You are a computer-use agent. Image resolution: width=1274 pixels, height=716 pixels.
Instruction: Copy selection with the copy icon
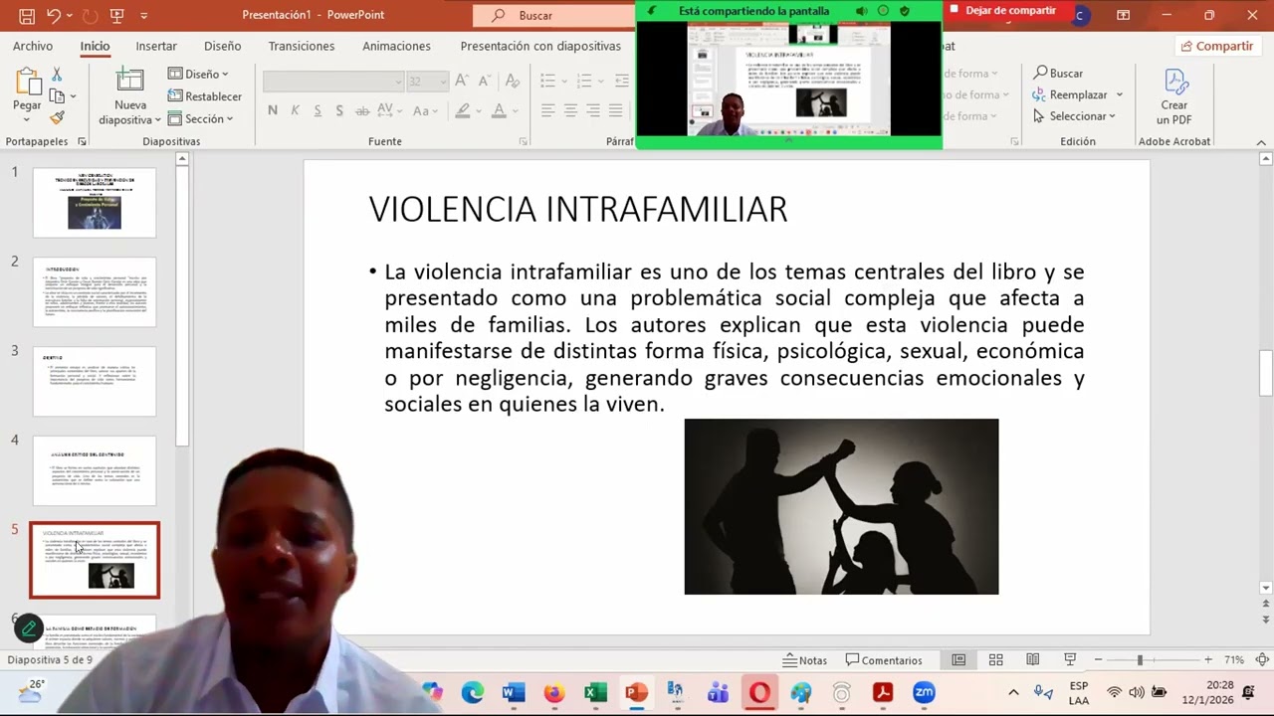[57, 96]
